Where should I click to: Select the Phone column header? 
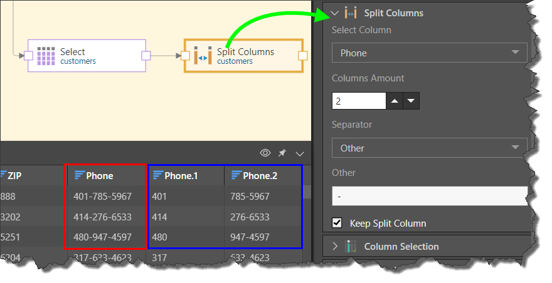(x=105, y=176)
